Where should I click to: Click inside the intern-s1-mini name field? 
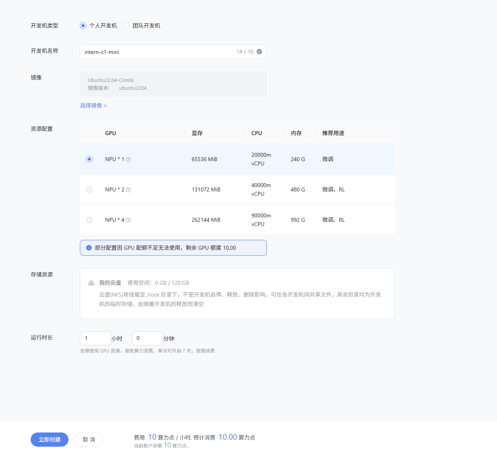[x=157, y=51]
